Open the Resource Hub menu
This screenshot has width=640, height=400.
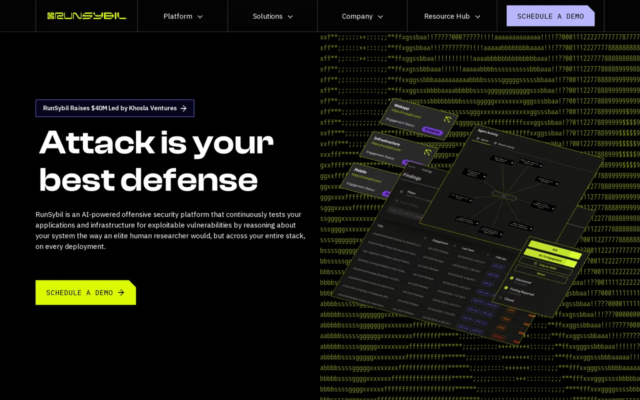(x=452, y=16)
